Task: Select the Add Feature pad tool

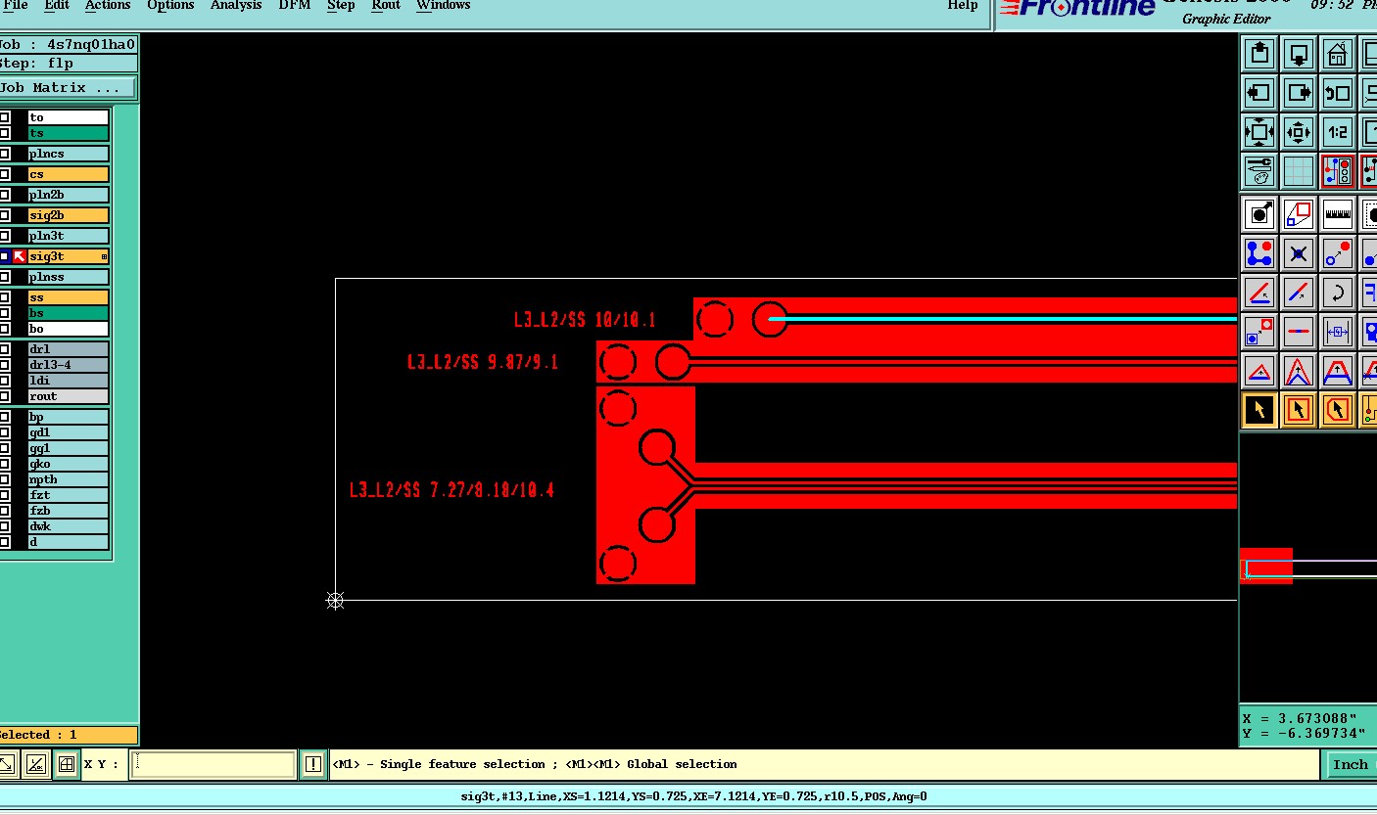Action: coord(1259,213)
